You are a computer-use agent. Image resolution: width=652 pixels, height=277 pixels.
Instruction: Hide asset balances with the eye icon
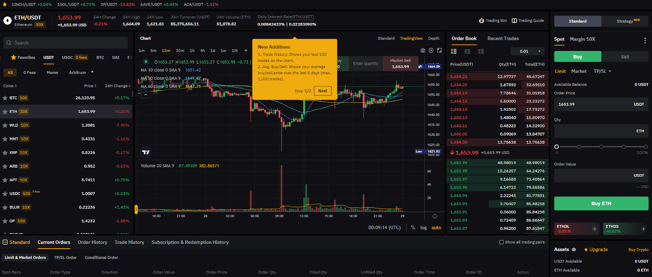coord(574,250)
